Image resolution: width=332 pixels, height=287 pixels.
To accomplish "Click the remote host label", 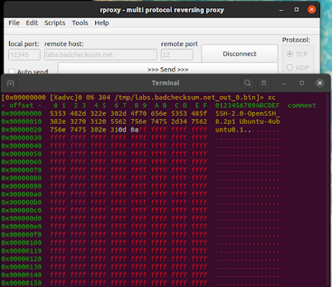I will [x=64, y=44].
